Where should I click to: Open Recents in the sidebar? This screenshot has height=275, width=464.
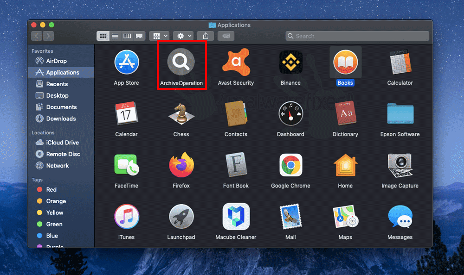point(61,84)
